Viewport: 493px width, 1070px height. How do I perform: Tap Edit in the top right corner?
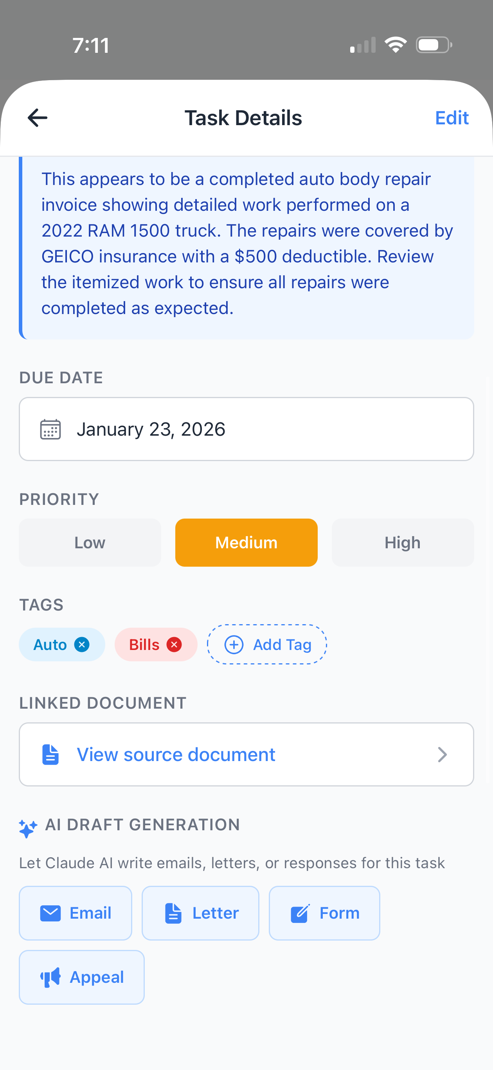coord(452,118)
